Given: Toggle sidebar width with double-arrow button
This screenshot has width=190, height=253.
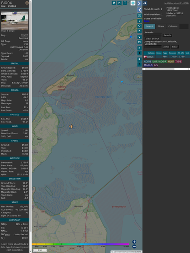Looking at the screenshot, I should point(145,3).
